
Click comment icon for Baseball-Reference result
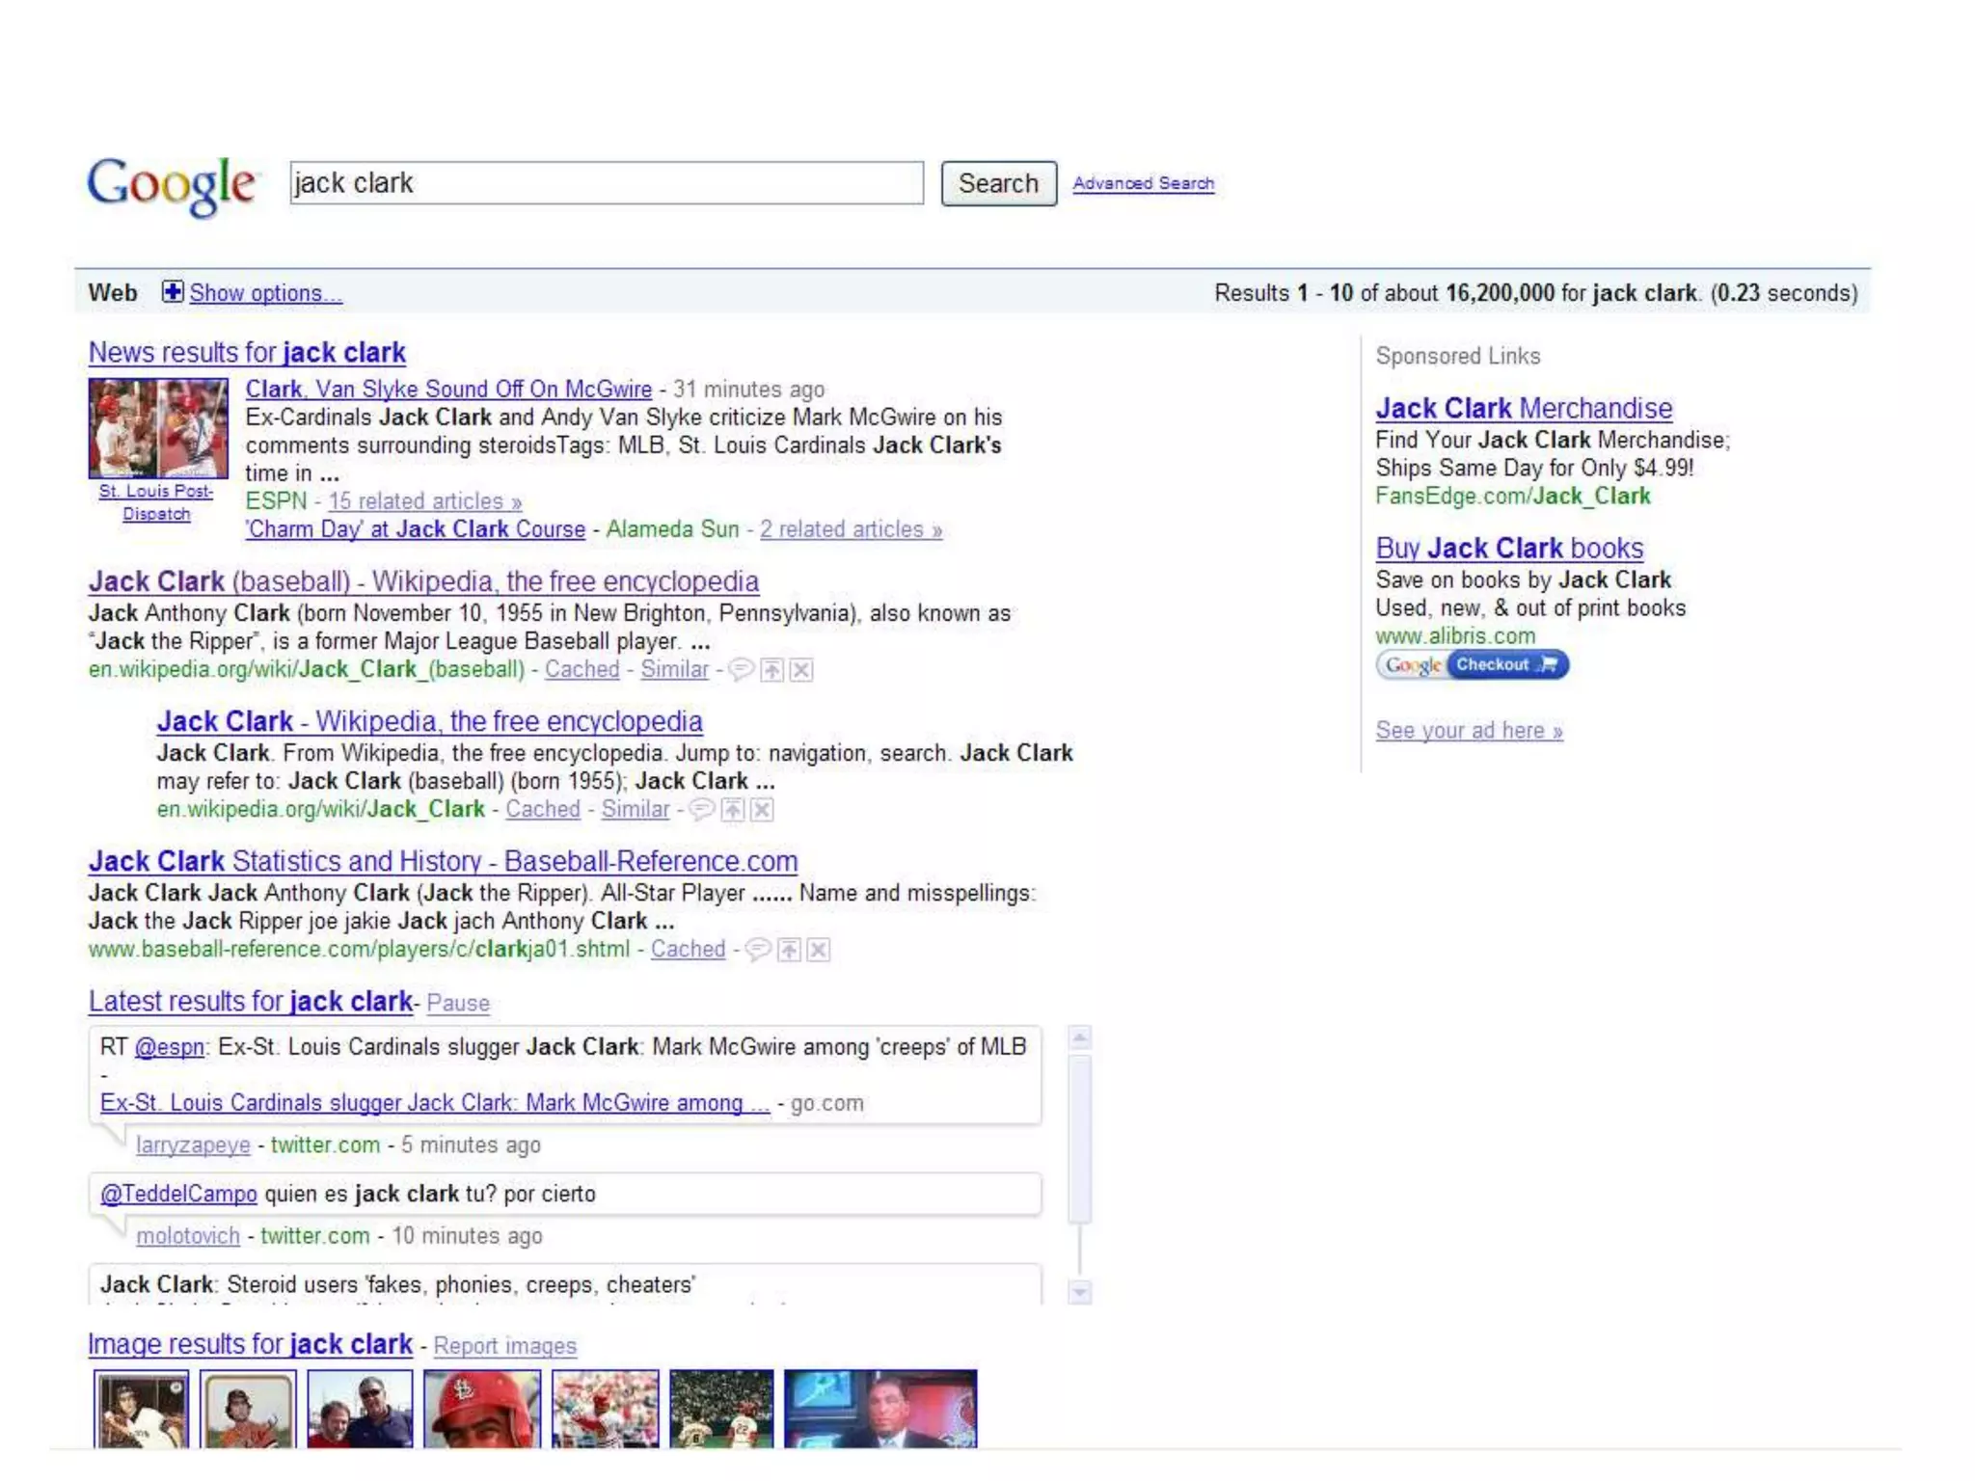(x=758, y=950)
